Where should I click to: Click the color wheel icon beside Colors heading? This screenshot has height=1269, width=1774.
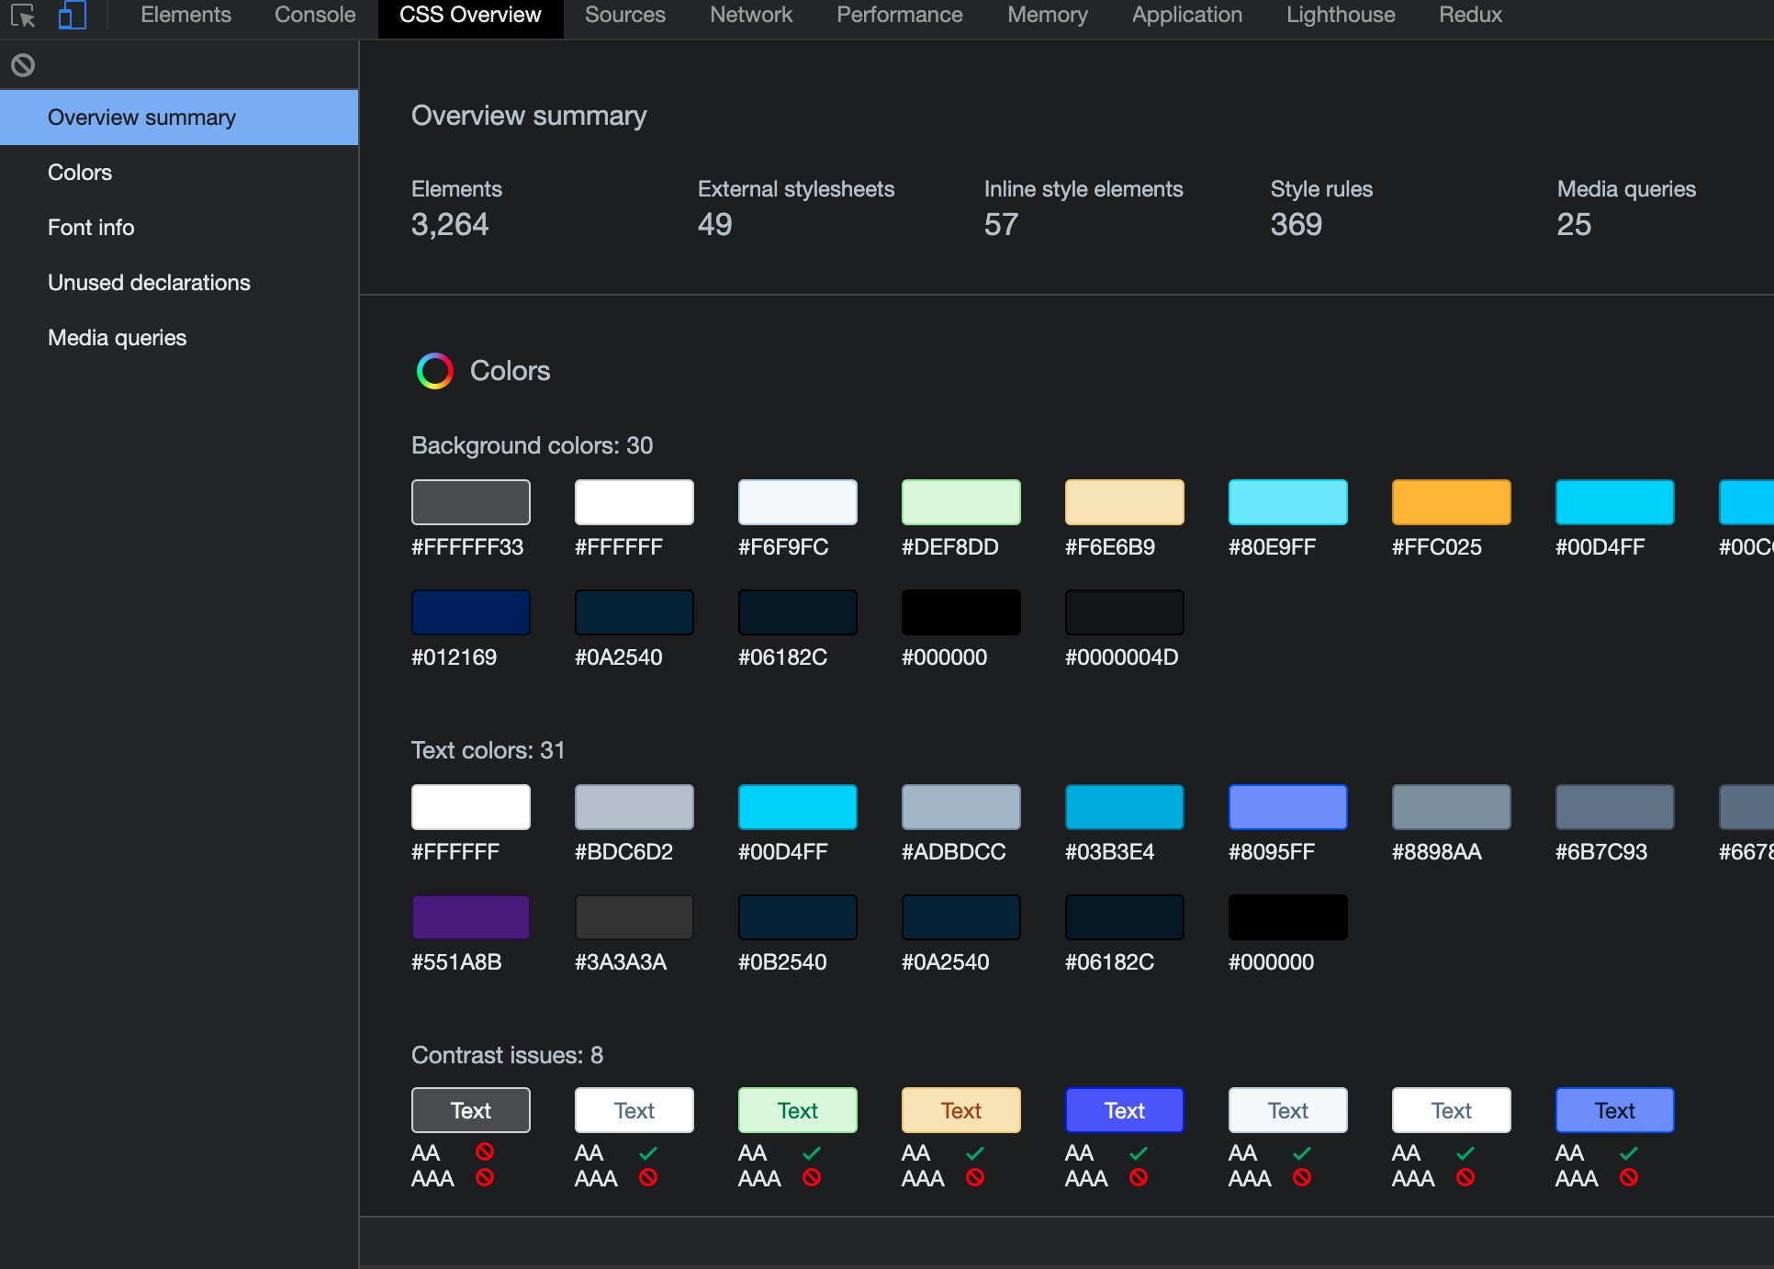[435, 371]
